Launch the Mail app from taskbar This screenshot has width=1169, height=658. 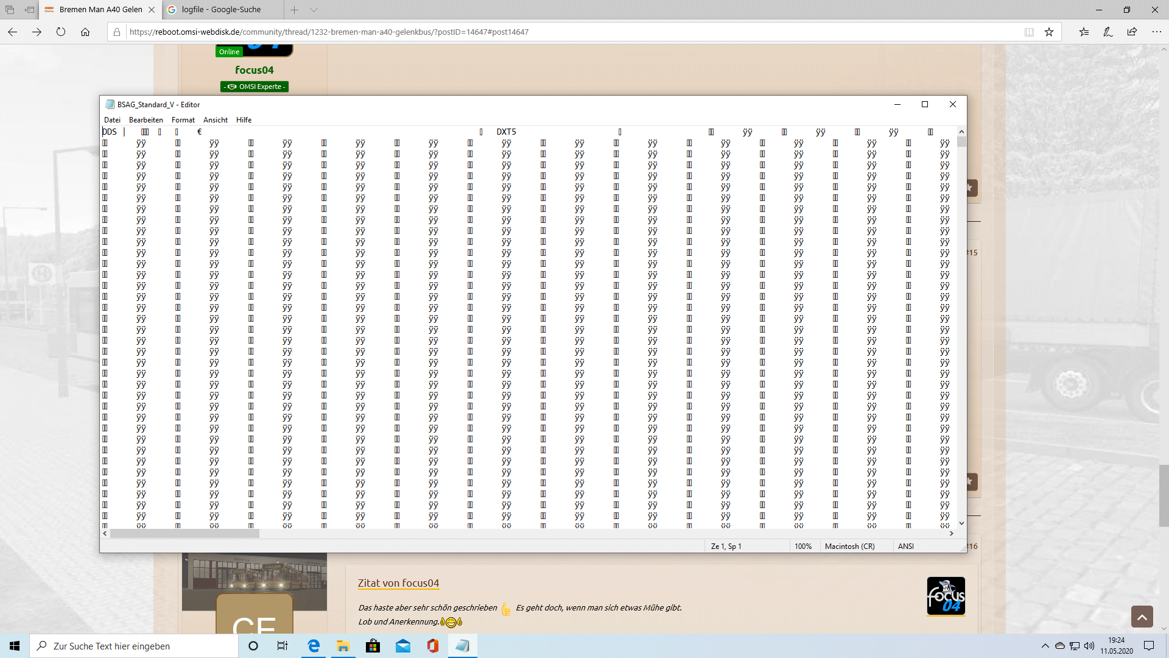(x=403, y=646)
